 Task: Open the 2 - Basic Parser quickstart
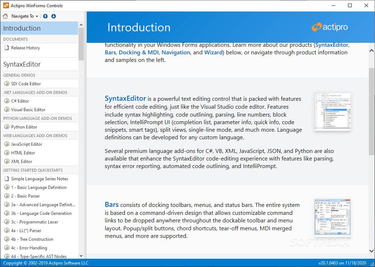coord(25,196)
